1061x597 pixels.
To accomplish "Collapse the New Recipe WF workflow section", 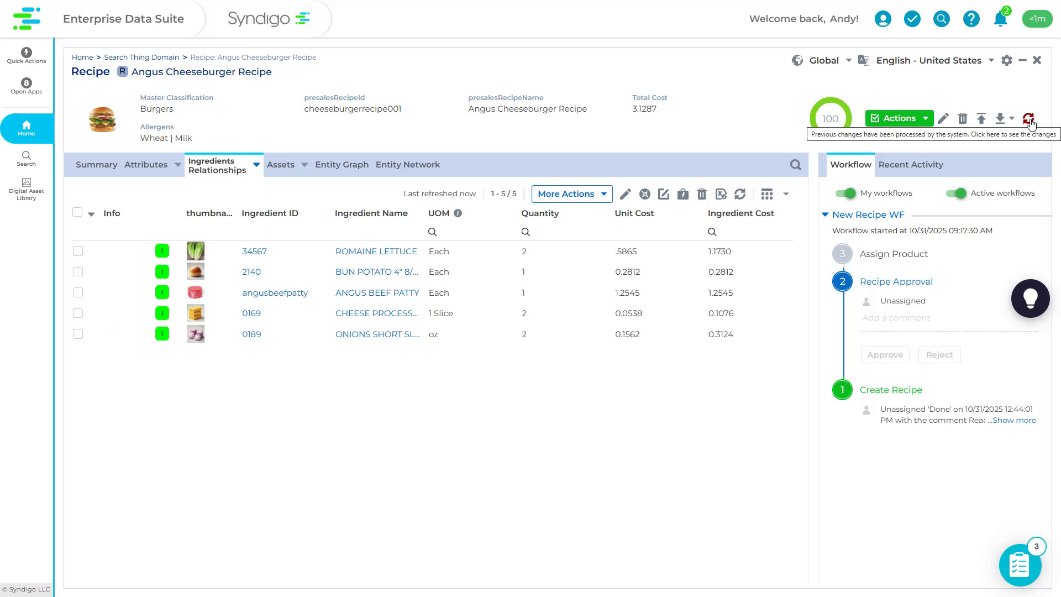I will pyautogui.click(x=826, y=214).
